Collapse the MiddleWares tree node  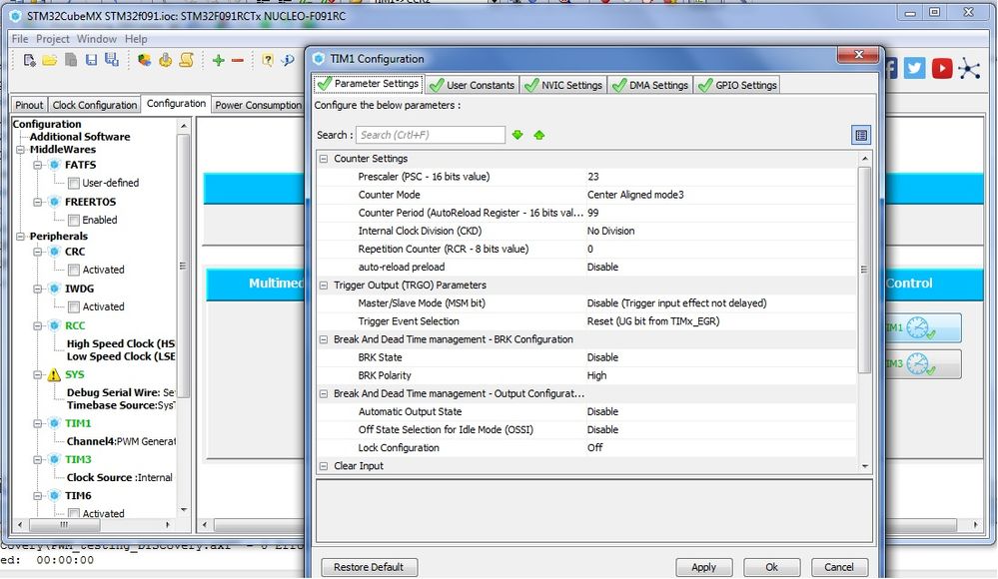coord(20,150)
